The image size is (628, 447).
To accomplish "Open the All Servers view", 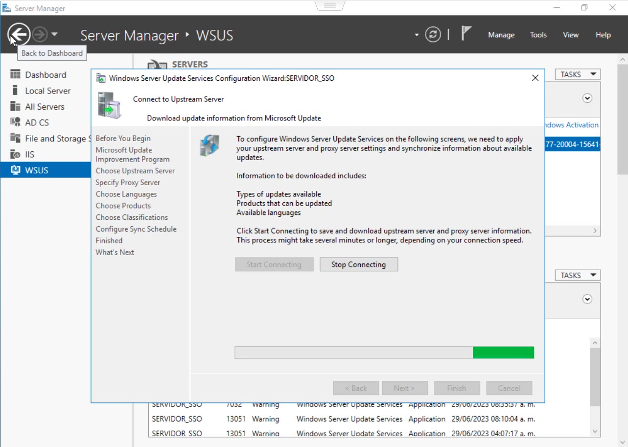I will point(45,106).
